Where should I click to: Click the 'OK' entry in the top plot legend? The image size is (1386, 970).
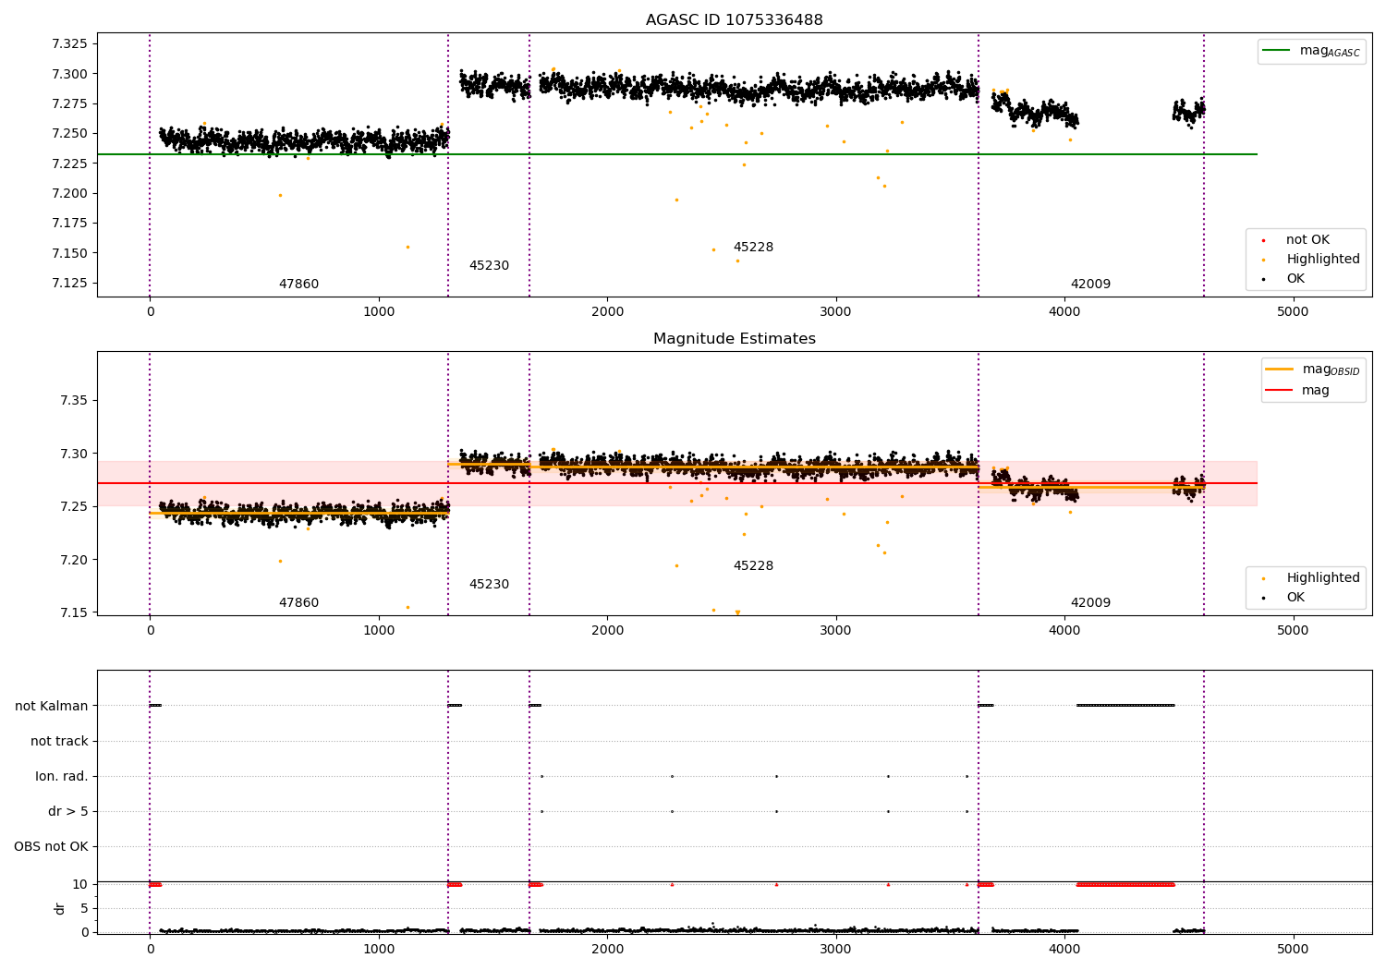click(1295, 279)
